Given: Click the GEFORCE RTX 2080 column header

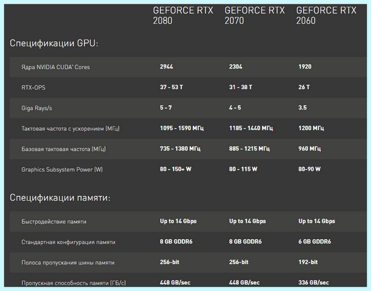Looking at the screenshot, I should click(183, 15).
